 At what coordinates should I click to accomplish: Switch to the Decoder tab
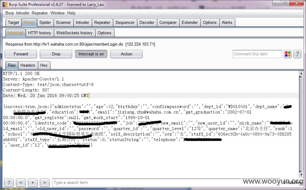147,22
